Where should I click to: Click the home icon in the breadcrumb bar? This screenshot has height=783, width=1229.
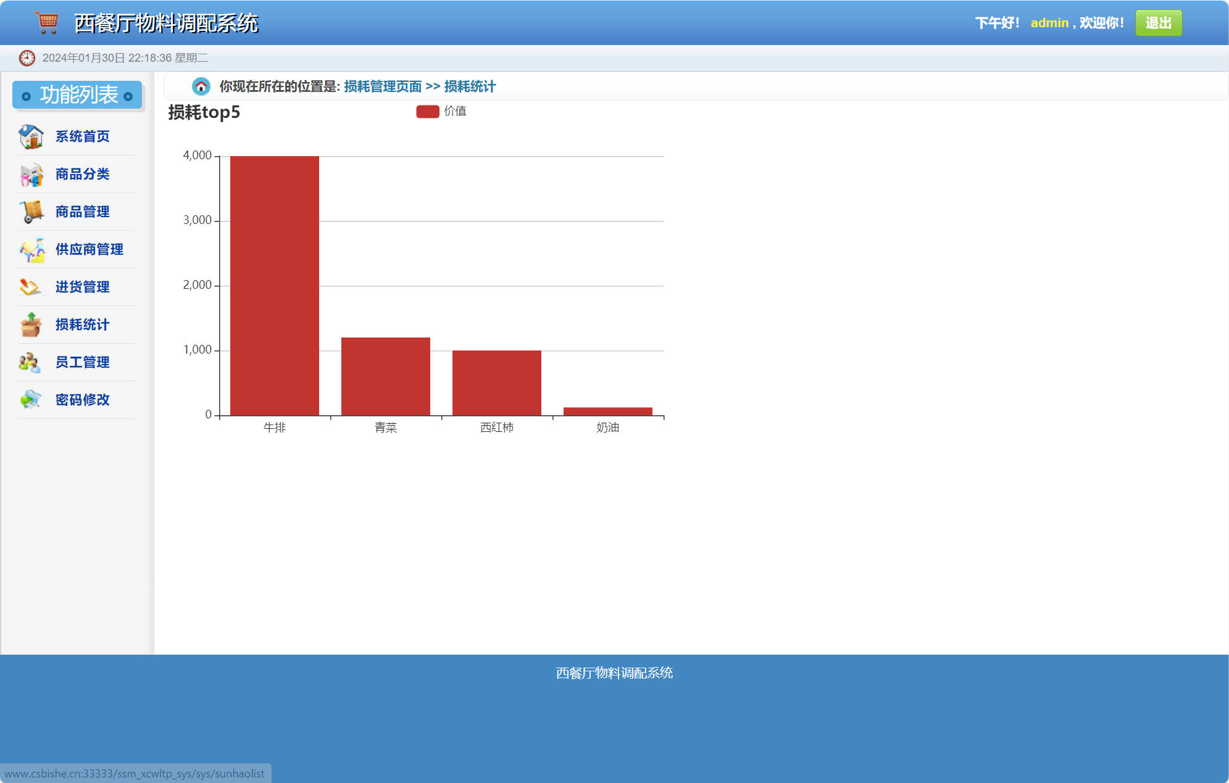201,86
